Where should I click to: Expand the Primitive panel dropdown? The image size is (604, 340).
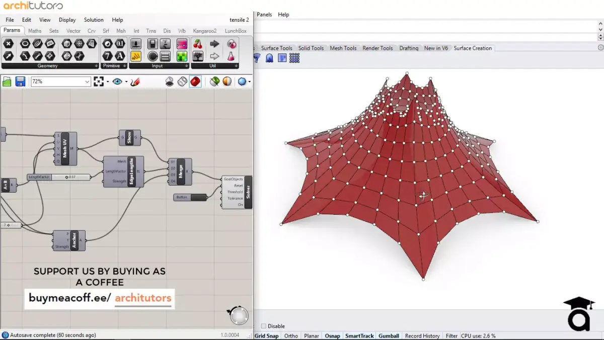125,66
